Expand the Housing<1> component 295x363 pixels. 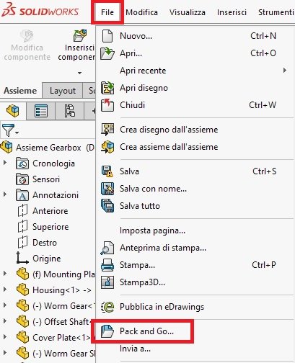5,290
